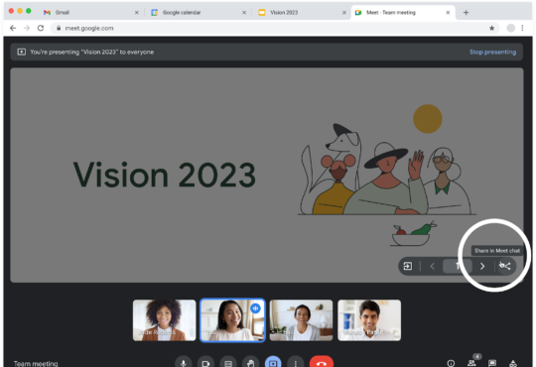Screen dimensions: 536x367
Task: Toggle the microphone mute button
Action: pyautogui.click(x=184, y=362)
